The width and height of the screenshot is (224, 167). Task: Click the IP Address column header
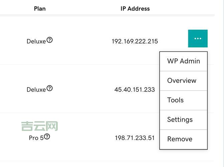[135, 9]
